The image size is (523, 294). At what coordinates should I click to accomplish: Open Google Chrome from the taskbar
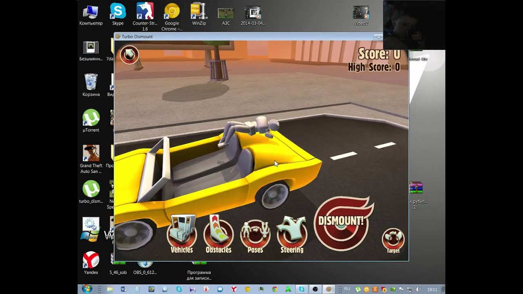tap(275, 289)
